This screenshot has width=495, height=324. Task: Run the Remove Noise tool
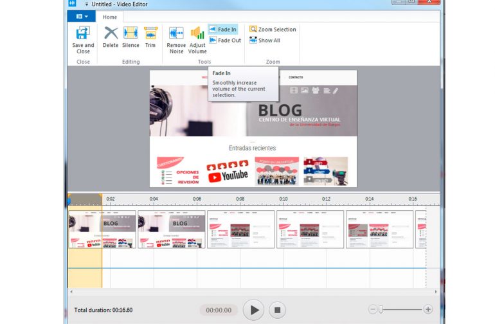pyautogui.click(x=176, y=40)
